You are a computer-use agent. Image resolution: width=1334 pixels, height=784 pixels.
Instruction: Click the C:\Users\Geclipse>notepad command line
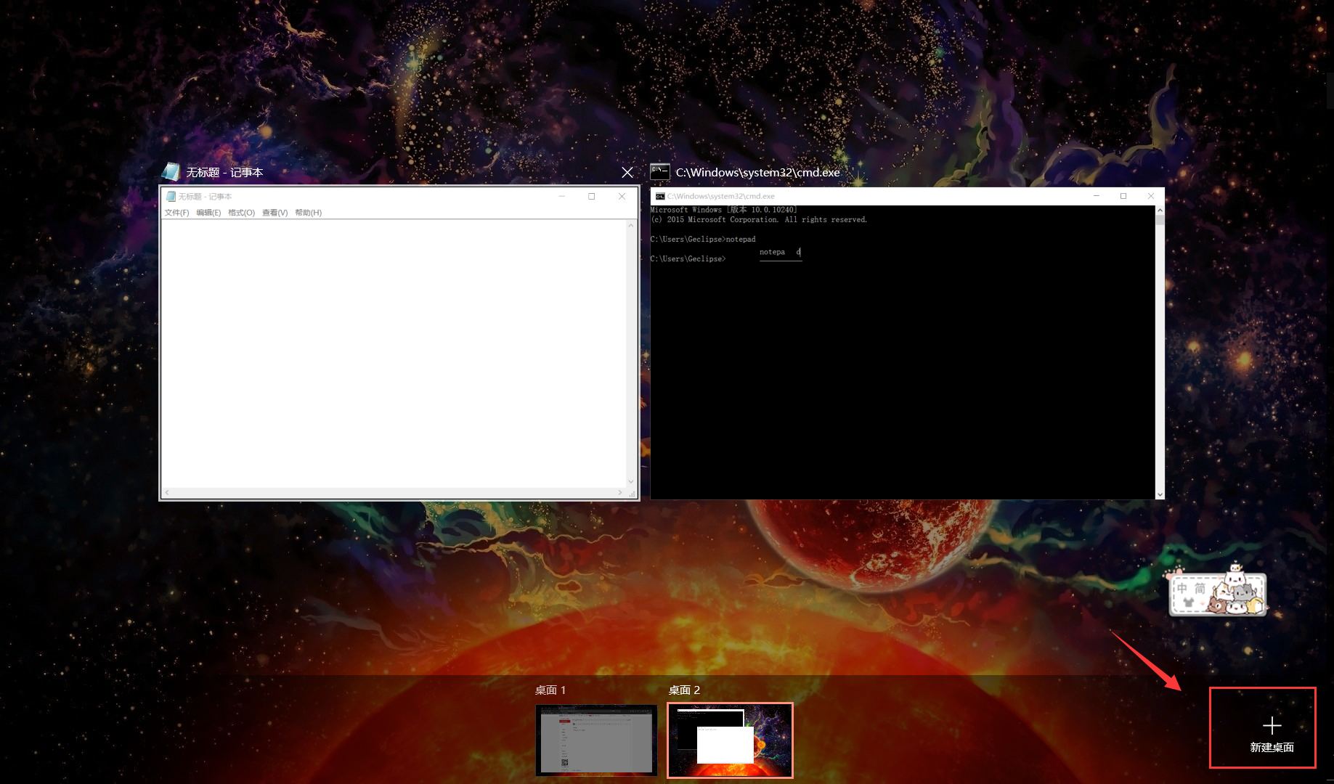pyautogui.click(x=703, y=239)
